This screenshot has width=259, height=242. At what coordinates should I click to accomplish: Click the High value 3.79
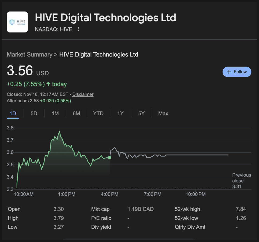tap(59, 218)
